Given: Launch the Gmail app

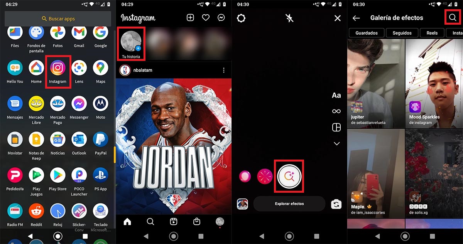Looking at the screenshot, I should (x=79, y=33).
